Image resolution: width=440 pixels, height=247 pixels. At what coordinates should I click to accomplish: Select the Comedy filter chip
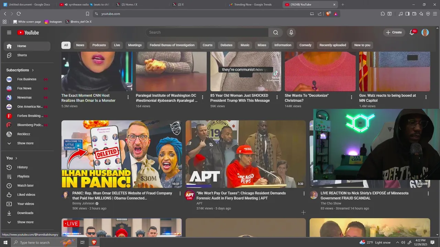[x=305, y=45]
